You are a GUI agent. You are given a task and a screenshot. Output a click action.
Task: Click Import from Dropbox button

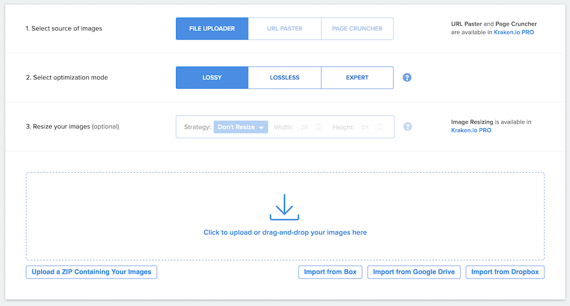tap(505, 272)
